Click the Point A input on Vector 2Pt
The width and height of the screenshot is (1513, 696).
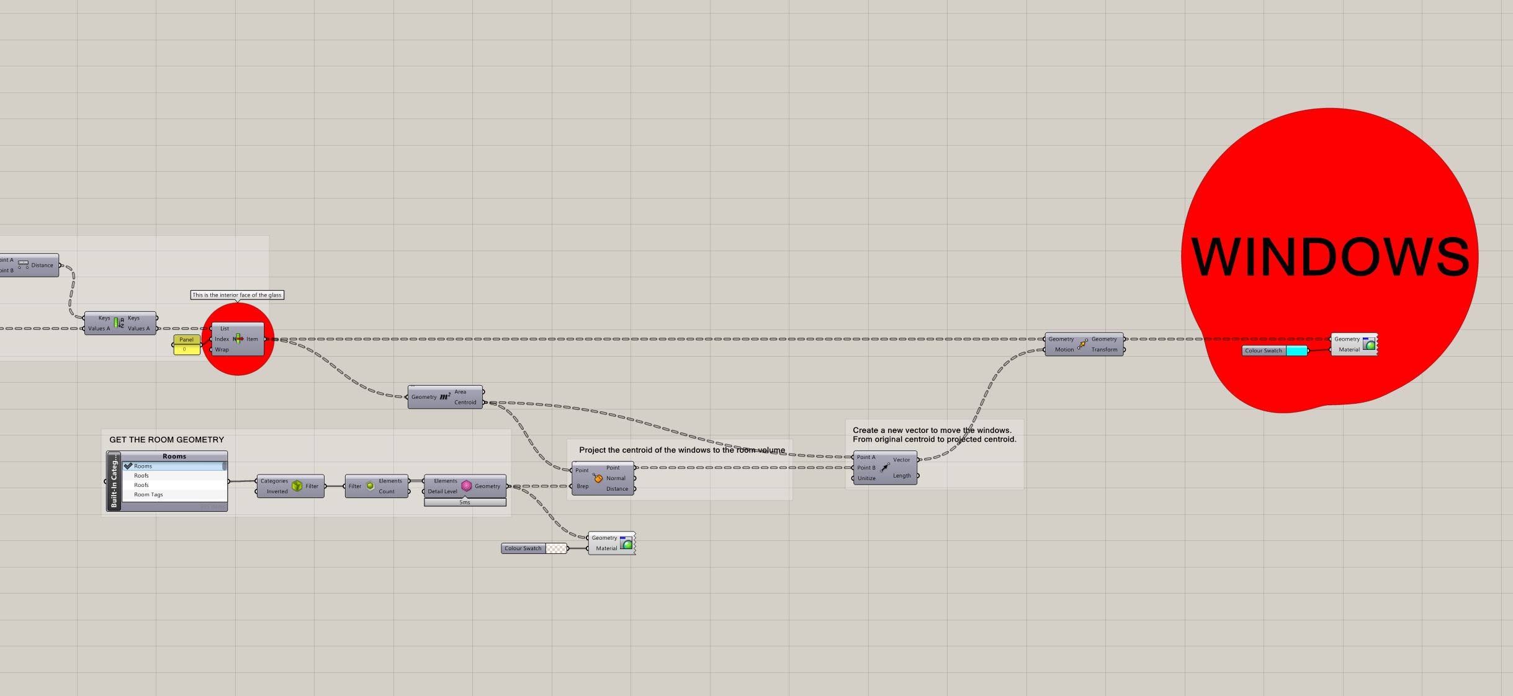[866, 457]
